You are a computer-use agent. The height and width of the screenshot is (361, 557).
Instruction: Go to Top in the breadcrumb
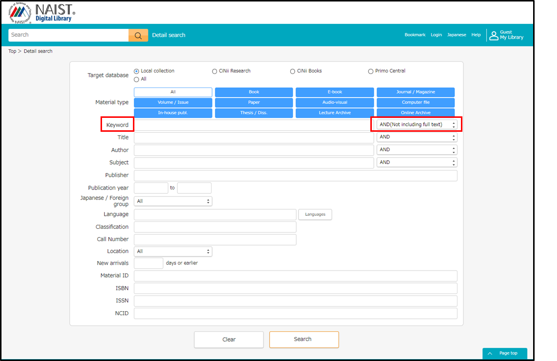pos(12,51)
